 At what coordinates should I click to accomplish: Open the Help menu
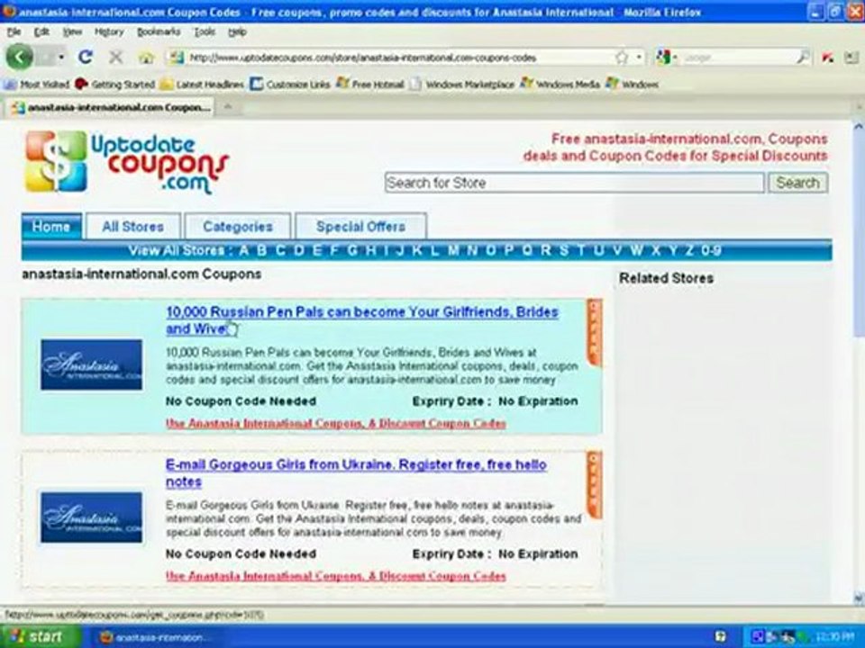tap(237, 32)
